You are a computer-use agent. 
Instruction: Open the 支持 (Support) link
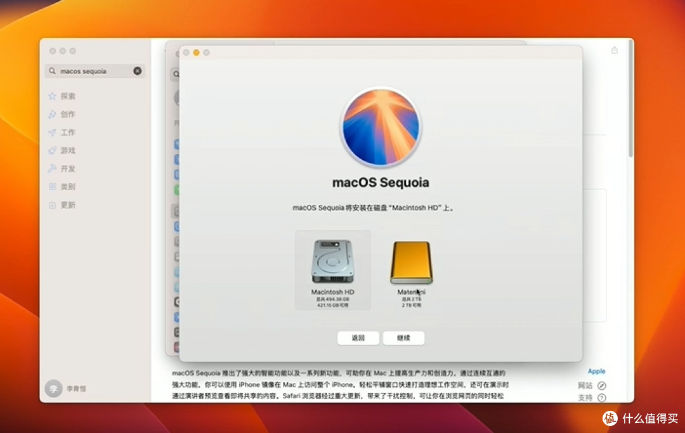click(592, 397)
